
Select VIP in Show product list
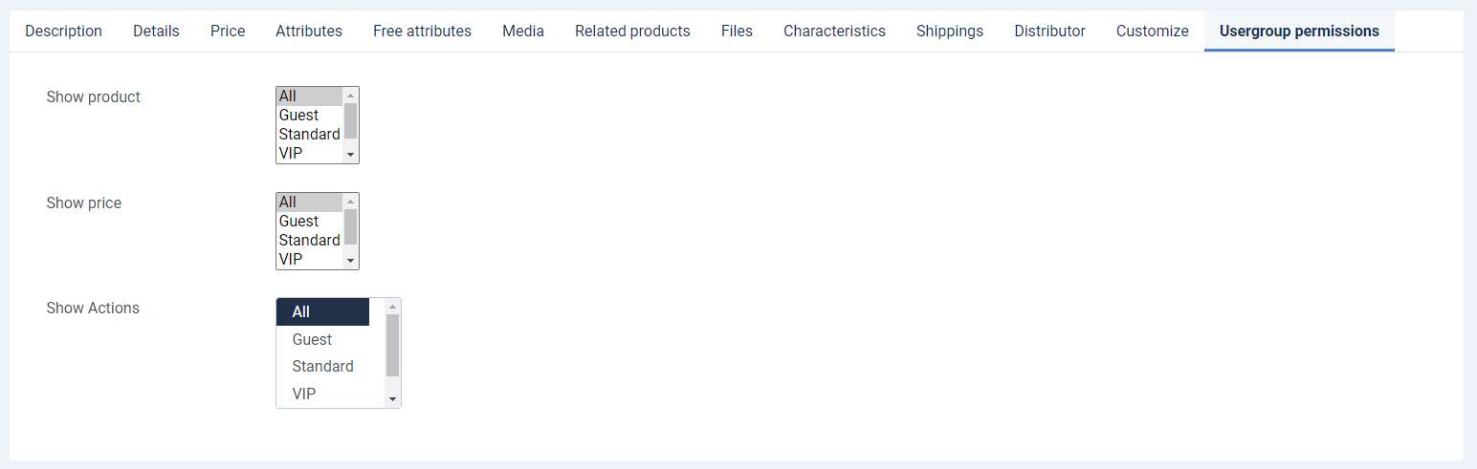pos(291,153)
